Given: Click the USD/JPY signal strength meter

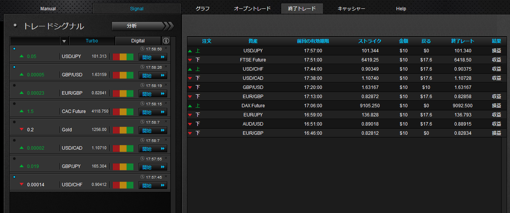Looking at the screenshot, I should [123, 56].
